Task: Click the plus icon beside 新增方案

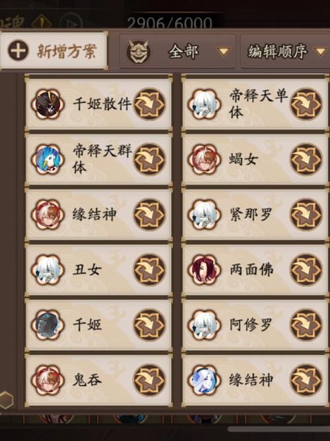Action: (x=18, y=51)
